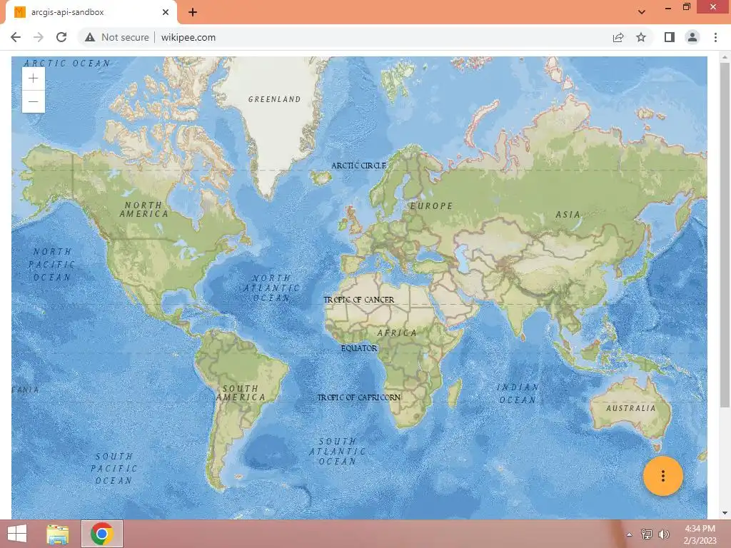Open a new browser tab

pyautogui.click(x=193, y=12)
